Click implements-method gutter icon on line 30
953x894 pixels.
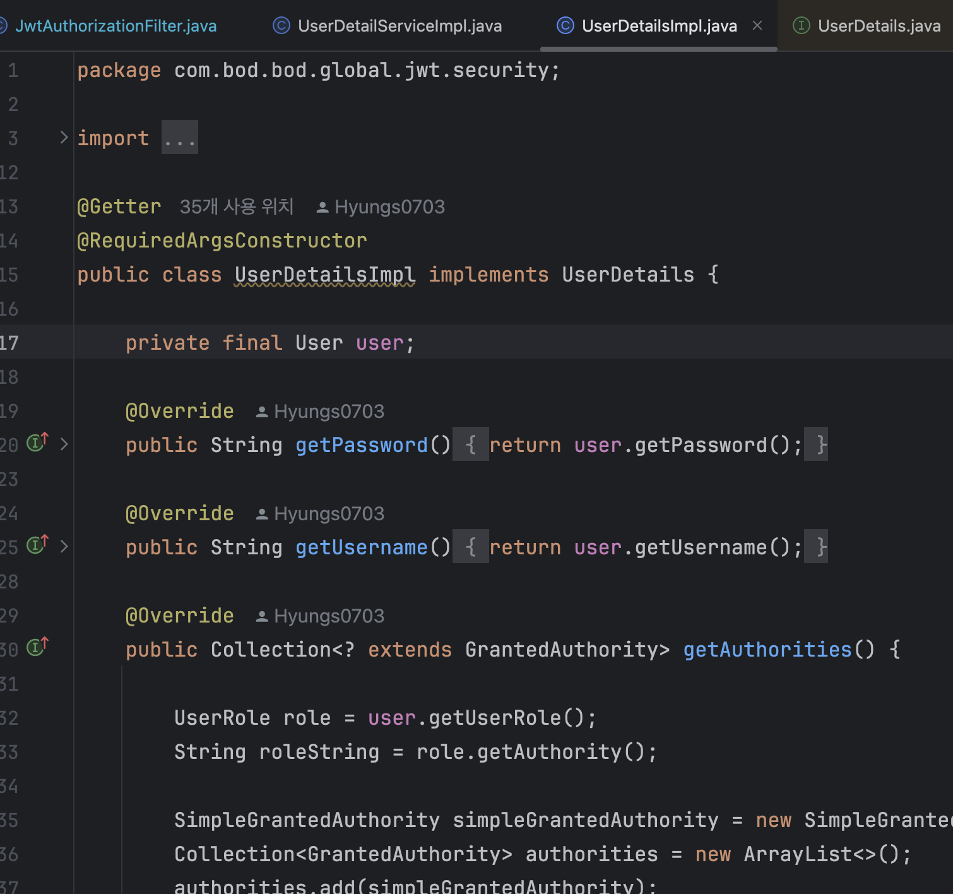37,647
